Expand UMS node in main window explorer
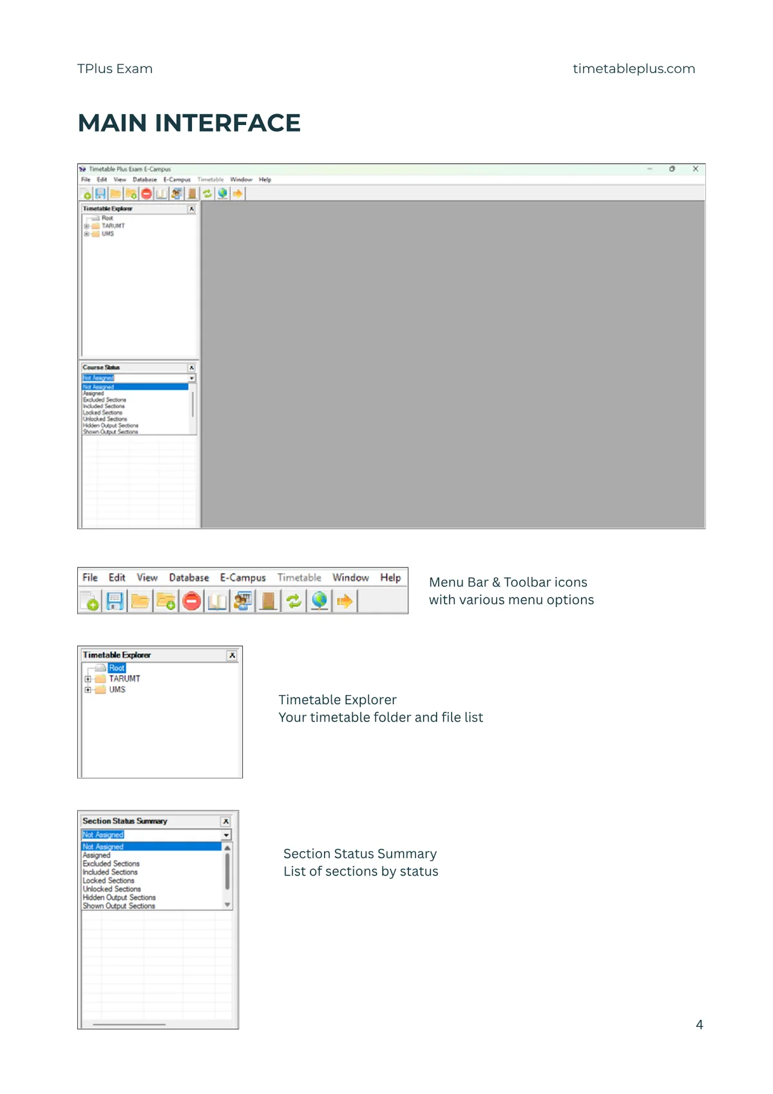Screen dimensions: 773x1094 [86, 234]
